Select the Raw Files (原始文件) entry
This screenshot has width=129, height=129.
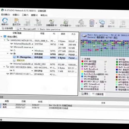[x=21, y=60]
